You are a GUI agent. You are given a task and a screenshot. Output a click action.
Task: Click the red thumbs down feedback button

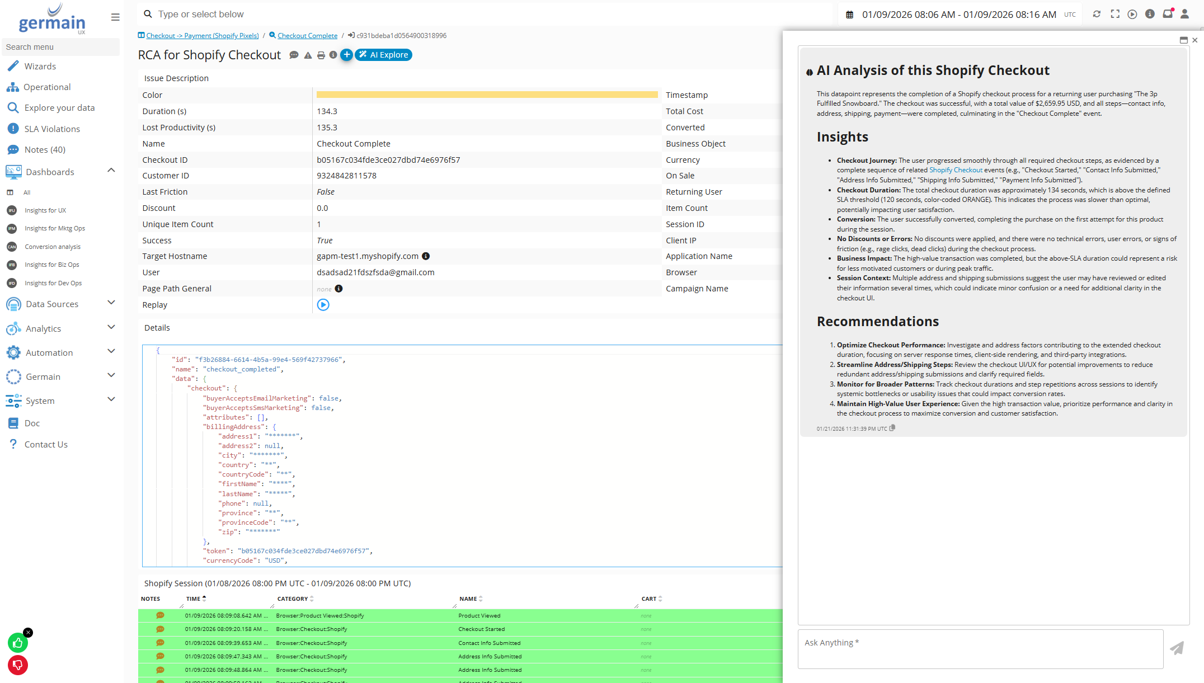(x=18, y=665)
